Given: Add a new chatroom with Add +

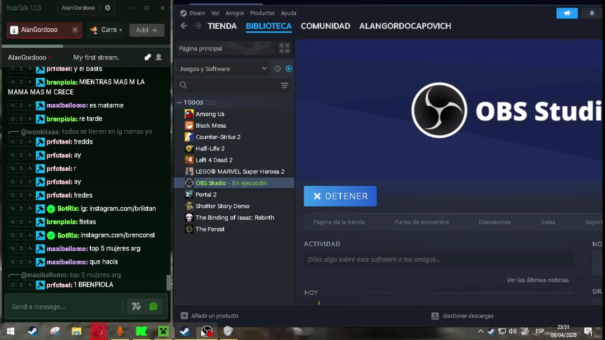Looking at the screenshot, I should click(147, 30).
